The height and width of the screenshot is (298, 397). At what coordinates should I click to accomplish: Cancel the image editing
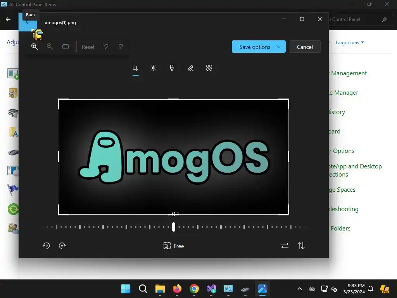pos(305,47)
